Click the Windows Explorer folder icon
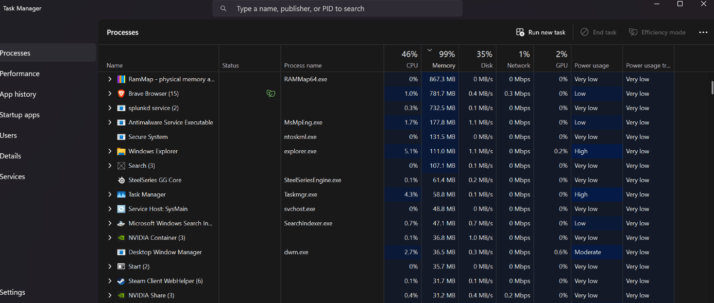This screenshot has height=303, width=714. pos(121,151)
